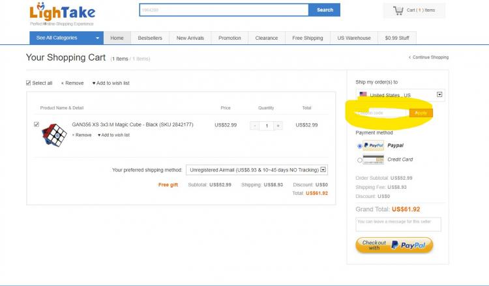489x286 pixels.
Task: Select Credit Card payment radio button
Action: [359, 160]
